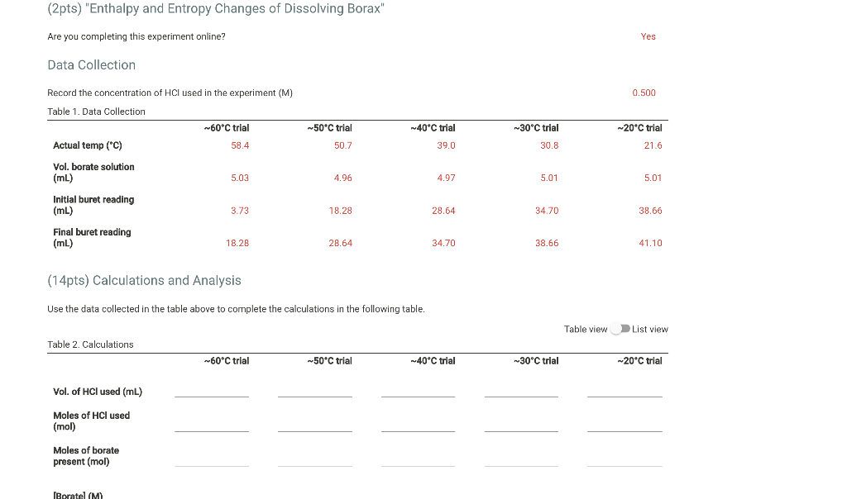
Task: Click the Table 1. Data Collection label
Action: click(96, 112)
